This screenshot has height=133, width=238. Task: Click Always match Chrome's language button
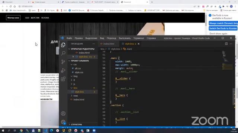tap(223, 23)
